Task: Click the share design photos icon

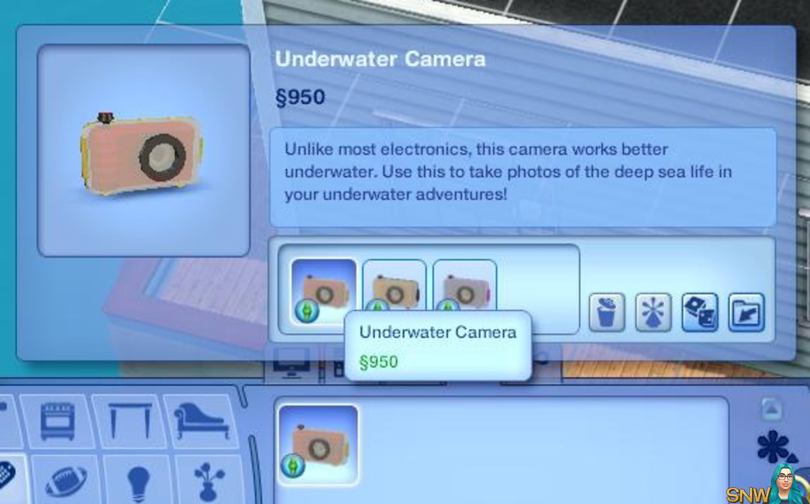Action: [x=699, y=313]
